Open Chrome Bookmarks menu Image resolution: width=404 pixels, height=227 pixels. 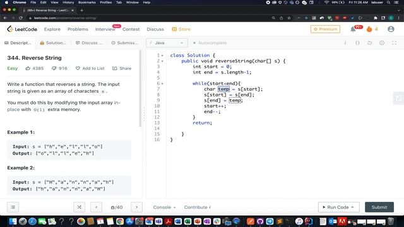[87, 3]
